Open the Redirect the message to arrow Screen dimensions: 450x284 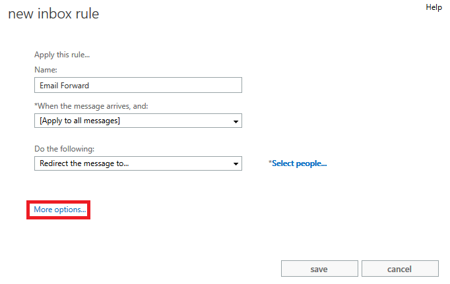click(236, 164)
